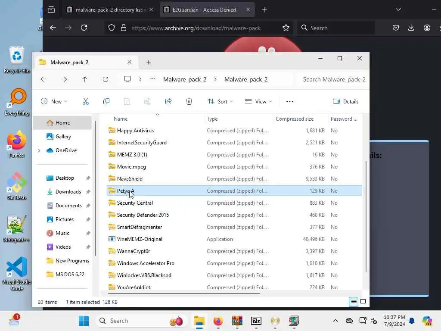Cut the selected item in File Explorer
This screenshot has height=331, width=441.
(x=86, y=102)
